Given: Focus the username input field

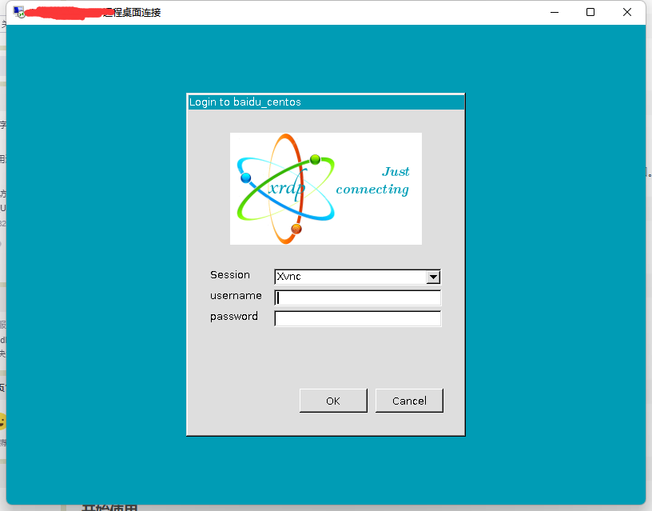Looking at the screenshot, I should coord(358,298).
